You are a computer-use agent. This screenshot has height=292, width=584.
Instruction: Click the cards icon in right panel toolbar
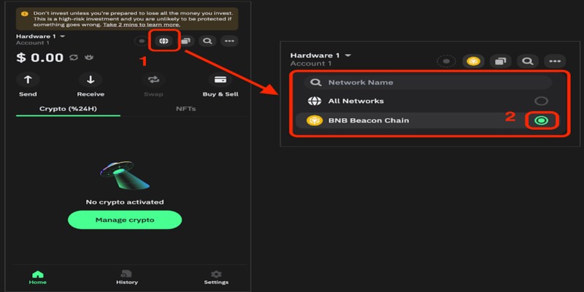tap(500, 61)
